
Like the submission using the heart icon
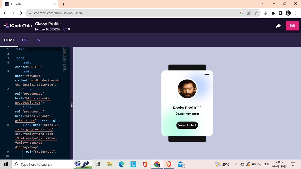pos(65,29)
